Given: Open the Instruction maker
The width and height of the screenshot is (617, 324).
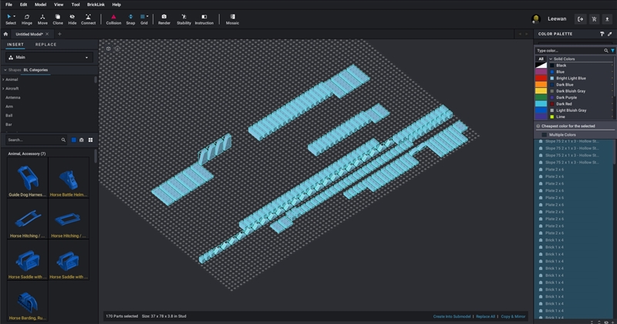Looking at the screenshot, I should click(204, 19).
